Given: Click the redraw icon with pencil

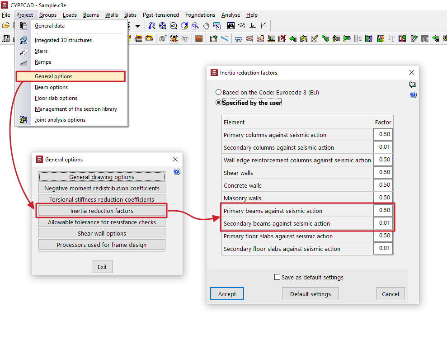Looking at the screenshot, I should coord(184,26).
